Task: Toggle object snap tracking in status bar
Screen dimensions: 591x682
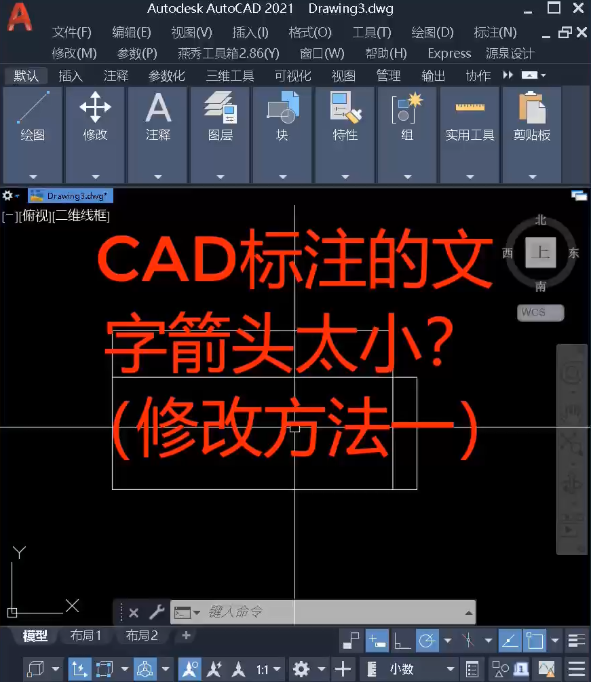Action: 510,640
